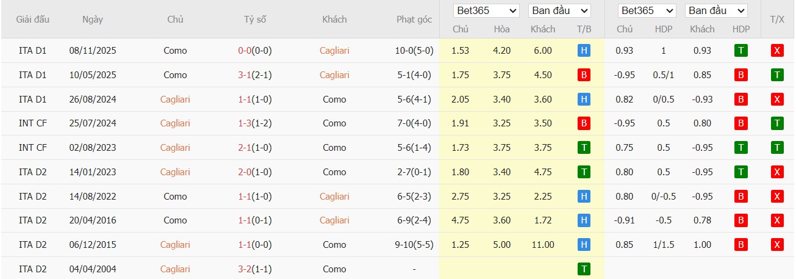Open the first Ban đầu odds dropdown
This screenshot has height=279, width=796.
tap(559, 11)
